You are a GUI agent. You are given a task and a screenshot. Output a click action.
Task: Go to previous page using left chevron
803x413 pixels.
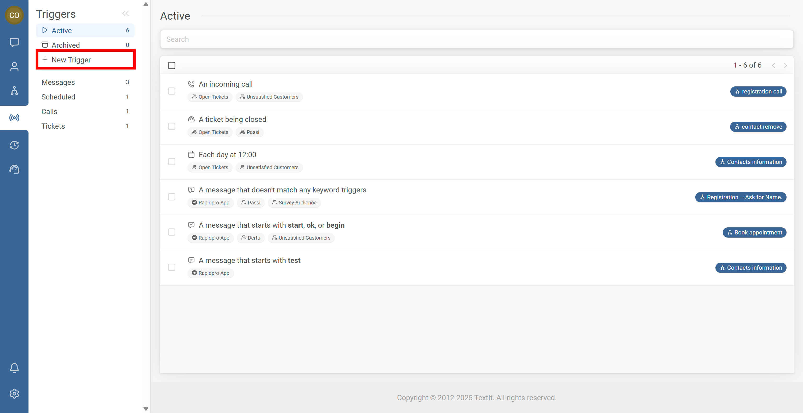[x=773, y=65]
